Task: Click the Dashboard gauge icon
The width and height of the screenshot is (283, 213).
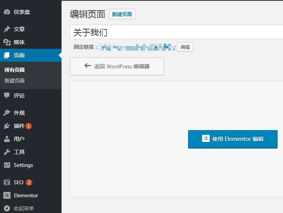Action: (x=7, y=12)
